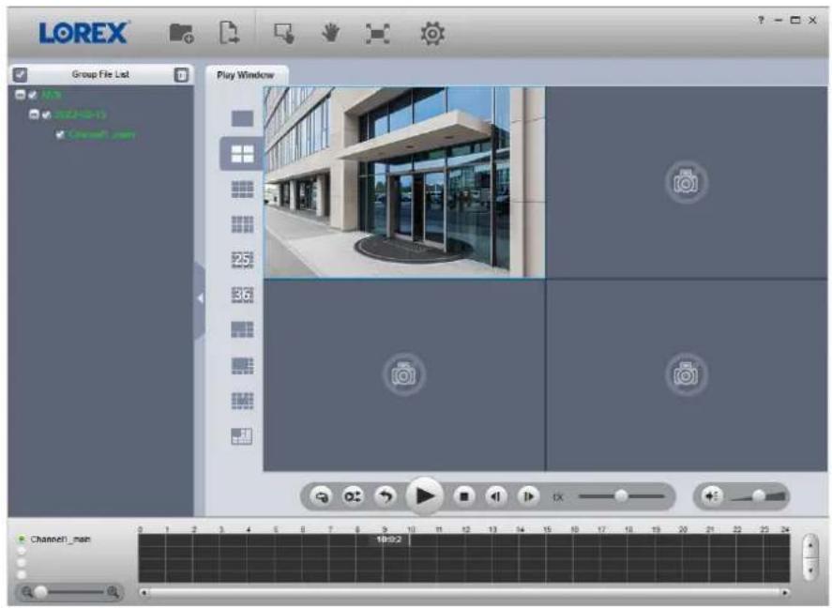Select the empty bottom-right video pane
This screenshot has height=608, width=832.
[x=687, y=375]
